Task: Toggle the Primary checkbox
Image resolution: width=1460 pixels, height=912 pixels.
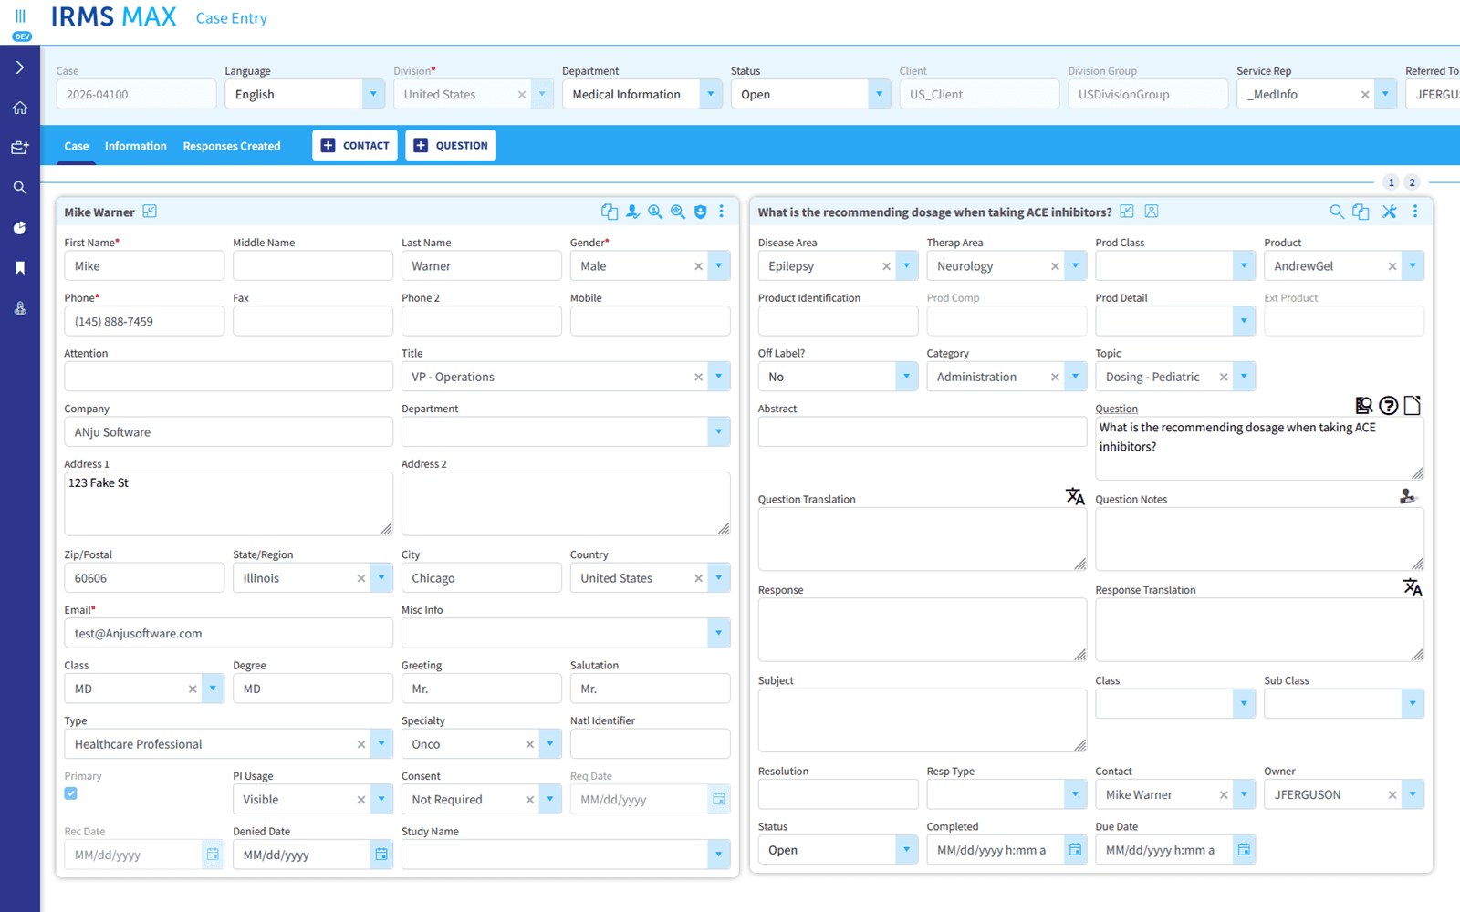Action: [x=71, y=793]
